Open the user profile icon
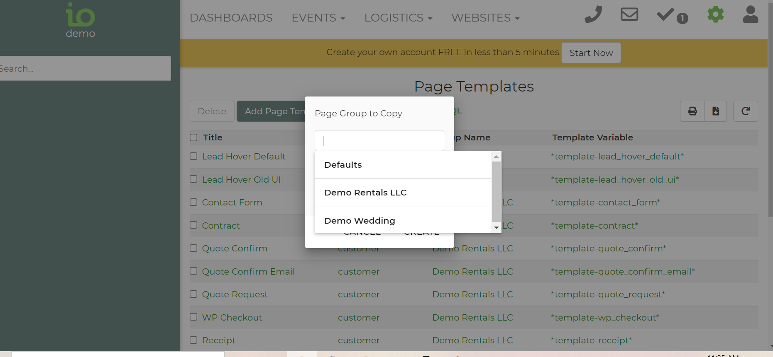773x357 pixels. pos(751,14)
